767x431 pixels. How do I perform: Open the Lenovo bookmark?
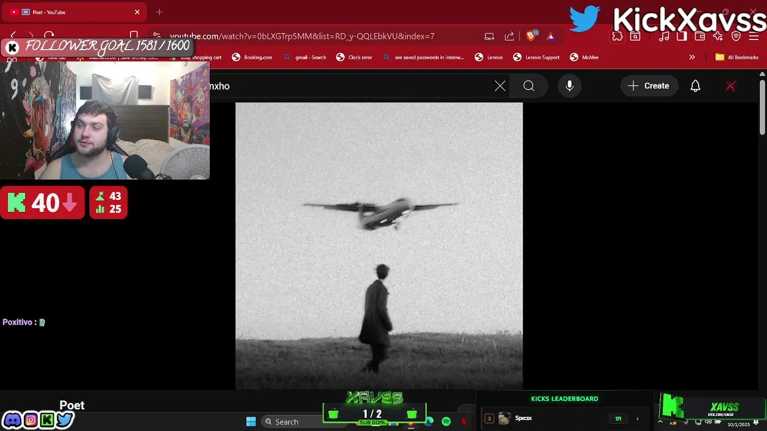coord(489,57)
